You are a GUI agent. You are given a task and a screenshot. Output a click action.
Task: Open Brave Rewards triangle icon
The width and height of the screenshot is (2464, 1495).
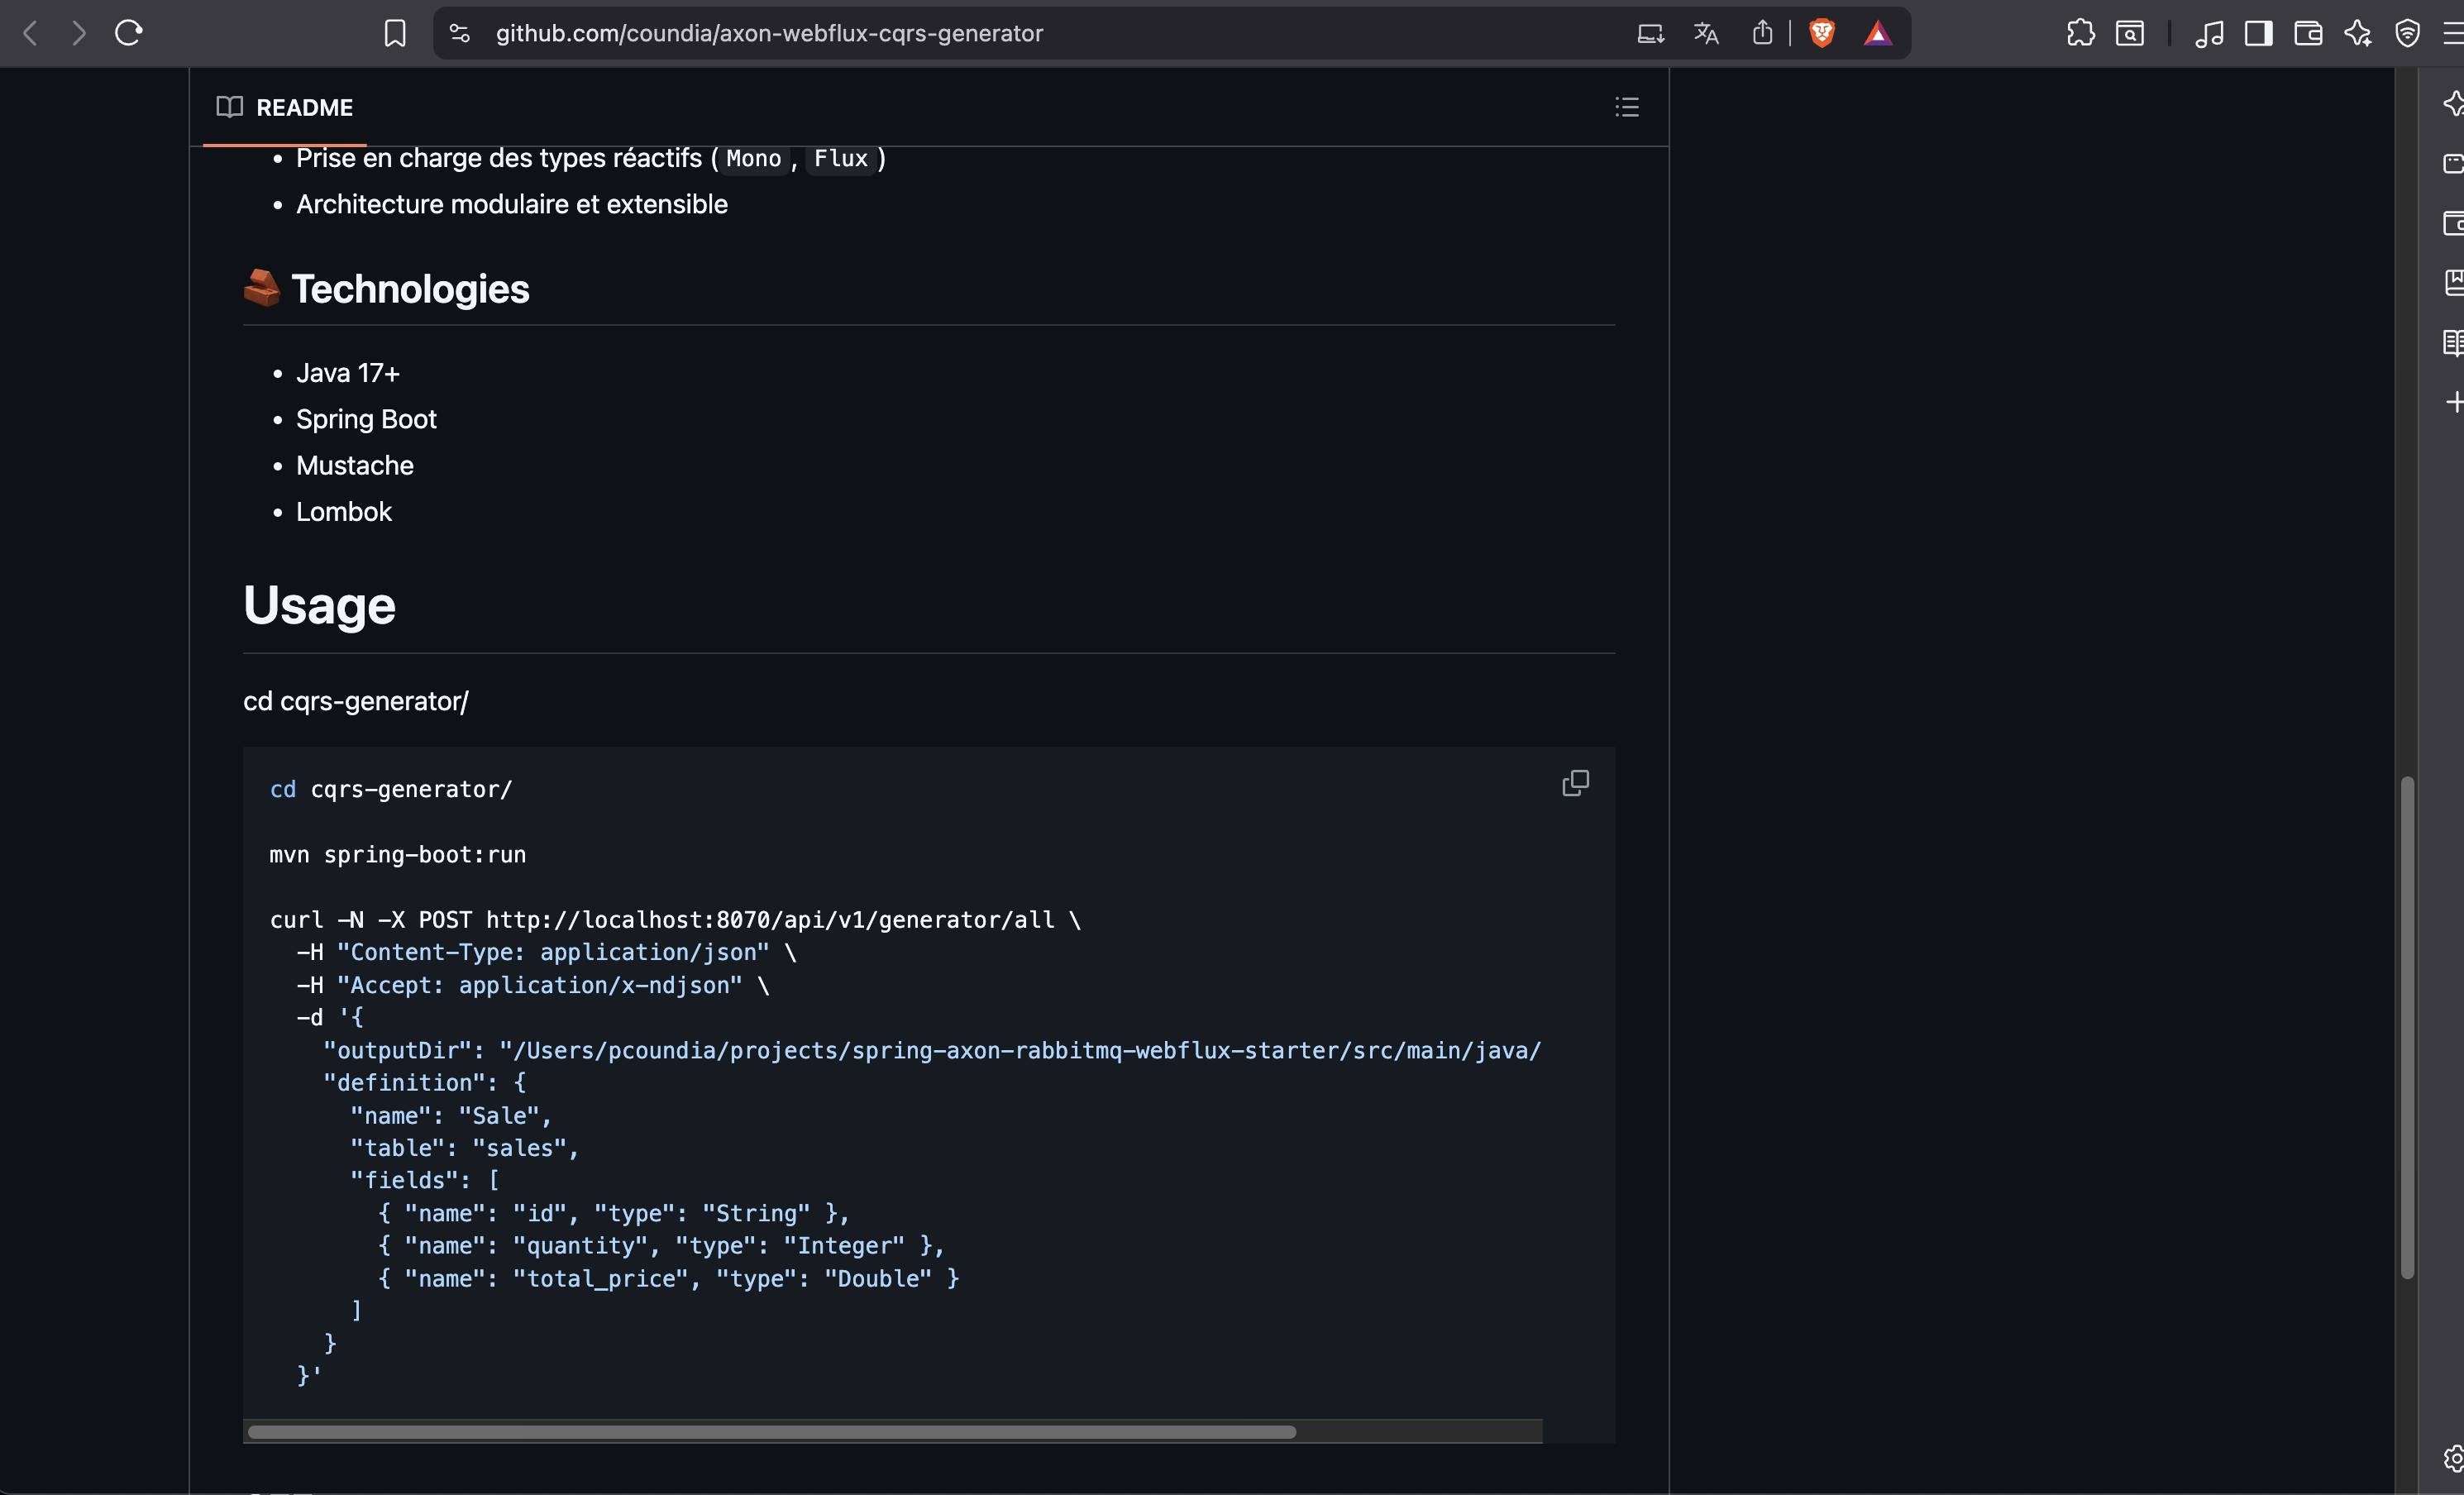click(1877, 33)
